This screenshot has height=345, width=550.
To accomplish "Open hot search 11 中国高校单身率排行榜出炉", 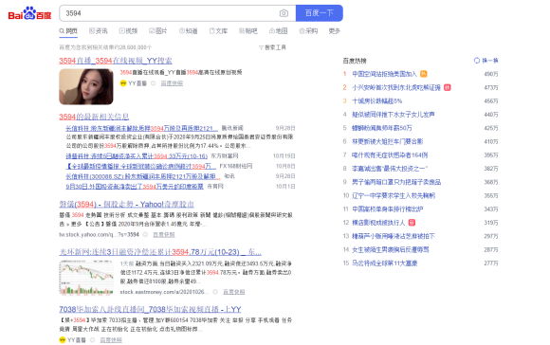I will point(388,209).
